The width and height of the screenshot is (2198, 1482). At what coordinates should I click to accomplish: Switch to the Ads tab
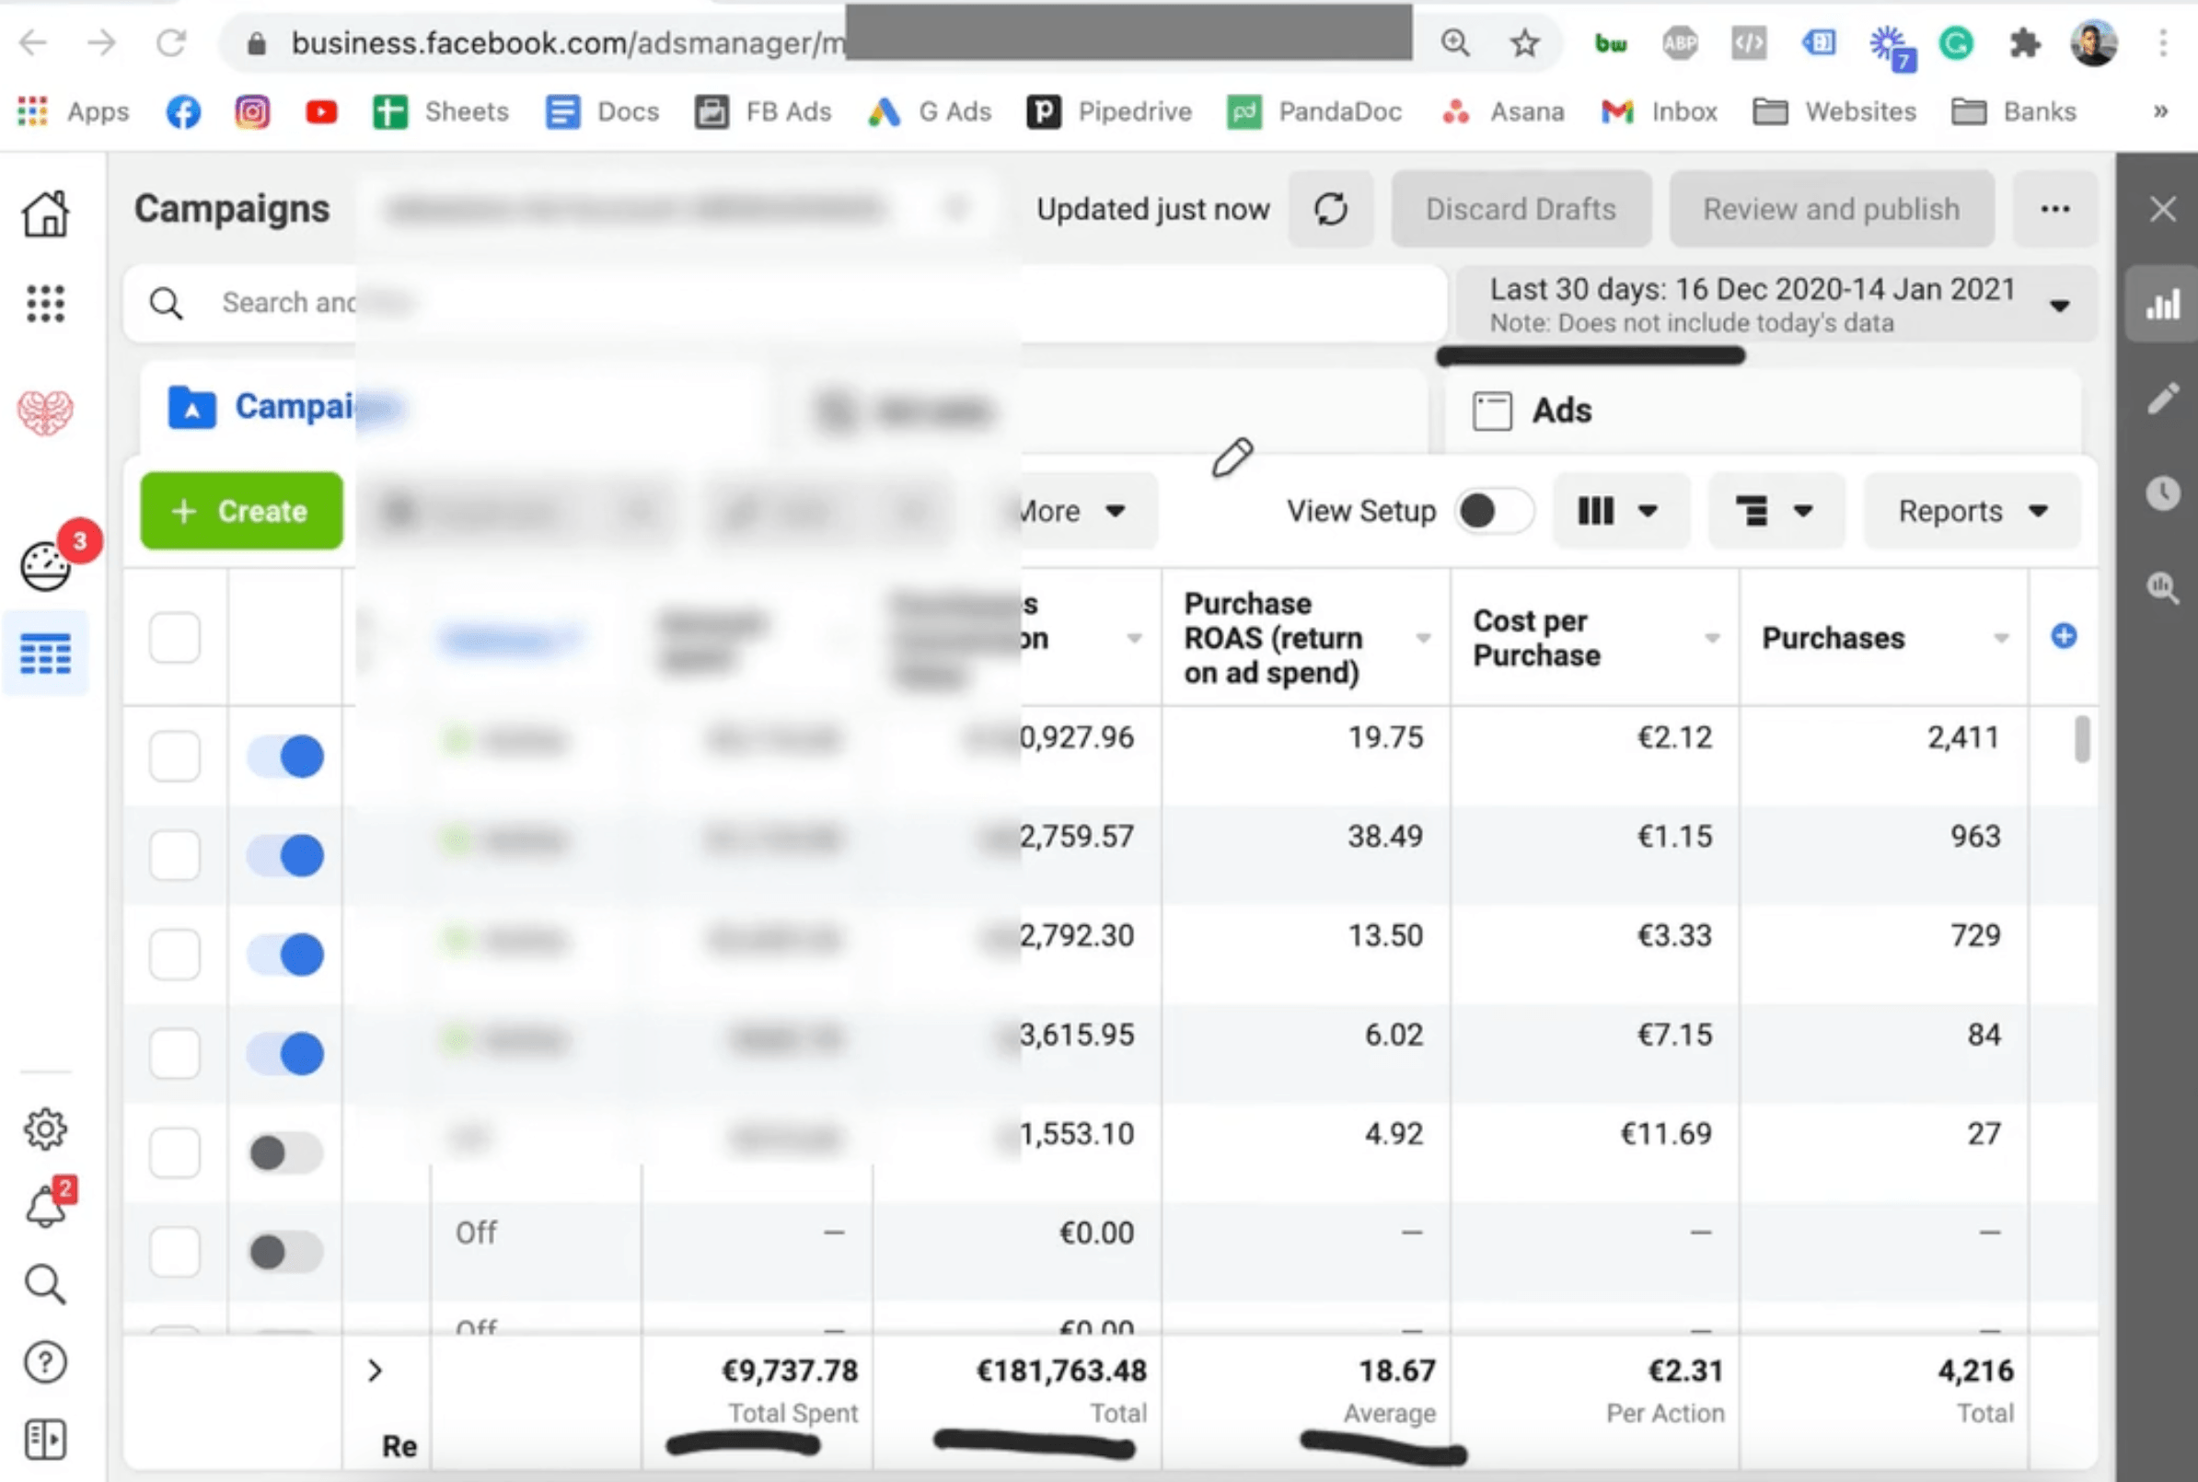coord(1561,411)
